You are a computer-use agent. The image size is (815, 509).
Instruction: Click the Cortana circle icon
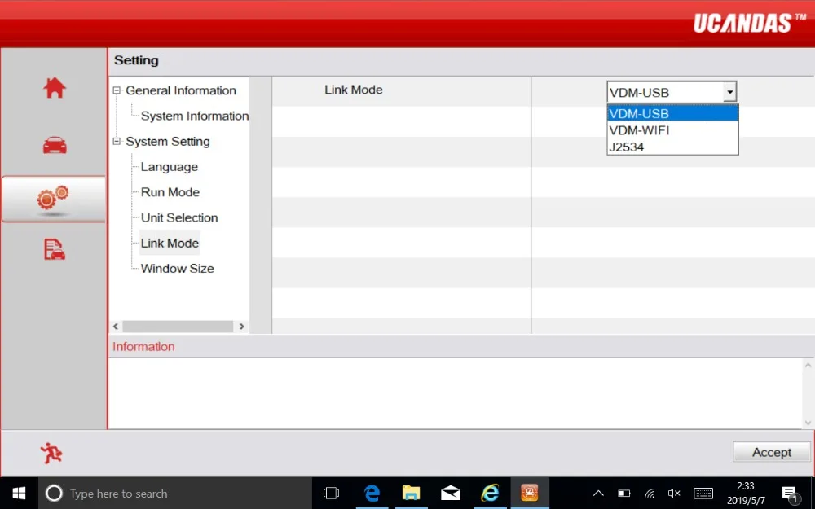coord(54,493)
